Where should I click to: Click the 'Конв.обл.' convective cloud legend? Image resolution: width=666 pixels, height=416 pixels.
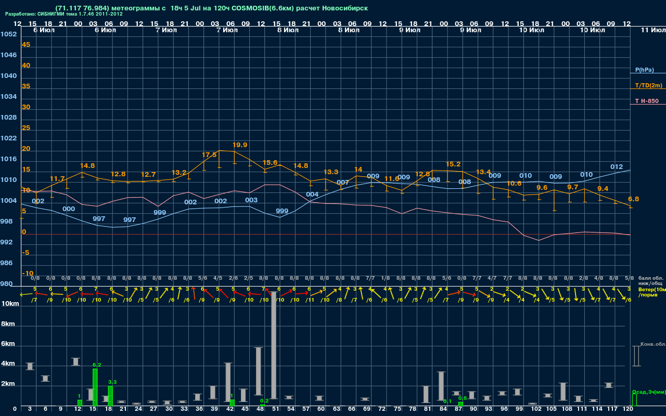pos(653,344)
